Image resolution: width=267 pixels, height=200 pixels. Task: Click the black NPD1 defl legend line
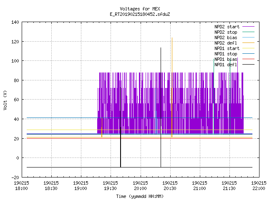[248, 65]
